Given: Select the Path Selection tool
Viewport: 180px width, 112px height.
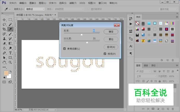Looking at the screenshot, I should coord(4,58).
